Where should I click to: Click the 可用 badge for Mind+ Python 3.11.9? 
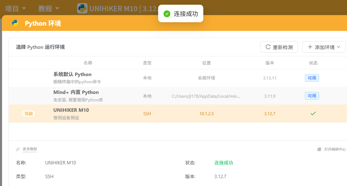[x=312, y=96]
